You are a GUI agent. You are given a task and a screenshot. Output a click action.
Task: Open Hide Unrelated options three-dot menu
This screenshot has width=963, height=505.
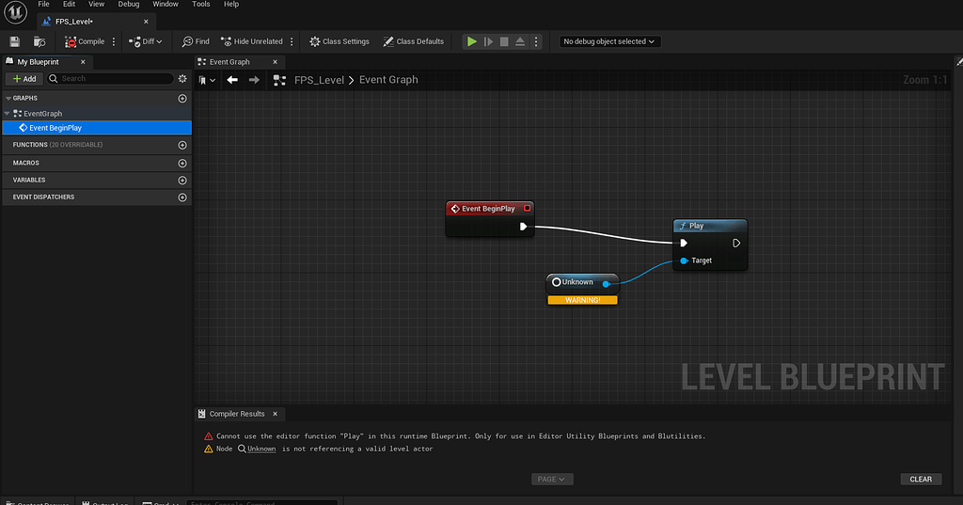(x=292, y=41)
